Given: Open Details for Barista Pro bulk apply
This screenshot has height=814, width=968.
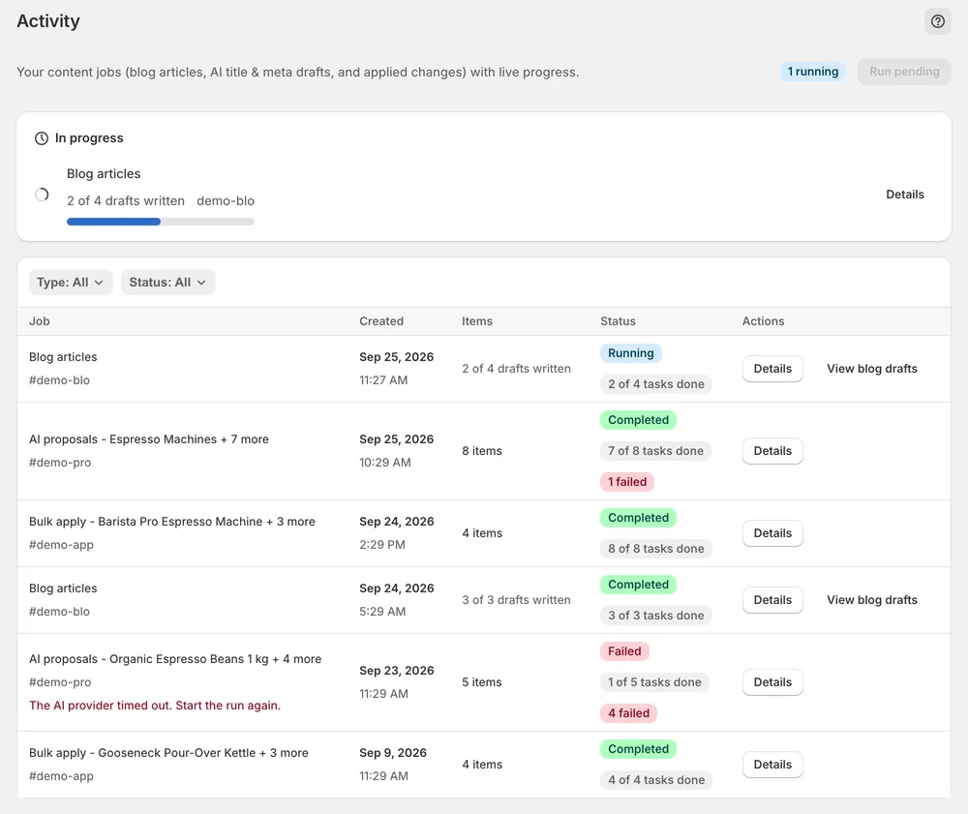Looking at the screenshot, I should click(x=772, y=533).
